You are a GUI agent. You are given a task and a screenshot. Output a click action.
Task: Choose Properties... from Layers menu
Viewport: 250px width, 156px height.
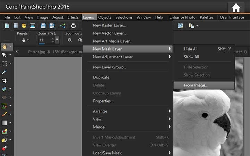127,101
